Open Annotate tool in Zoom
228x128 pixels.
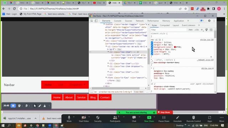pyautogui.click(x=177, y=119)
